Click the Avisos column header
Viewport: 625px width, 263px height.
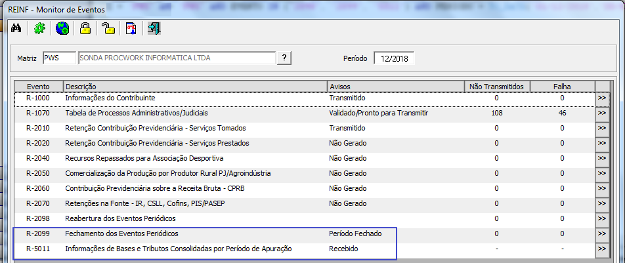(394, 86)
